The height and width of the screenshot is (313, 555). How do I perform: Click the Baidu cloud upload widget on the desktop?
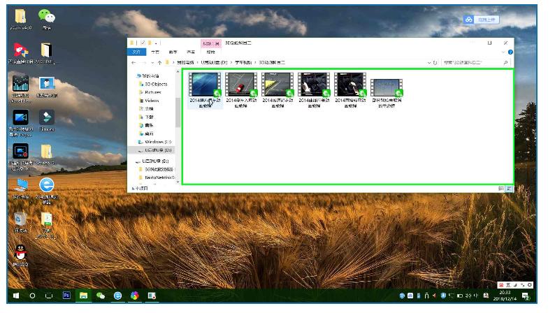481,20
